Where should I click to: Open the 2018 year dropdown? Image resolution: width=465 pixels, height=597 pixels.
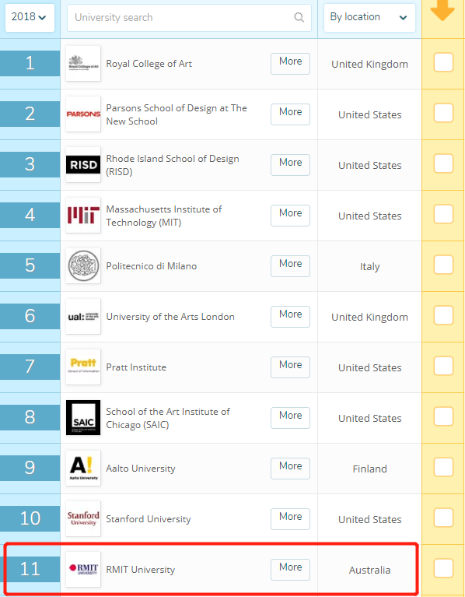pos(30,18)
